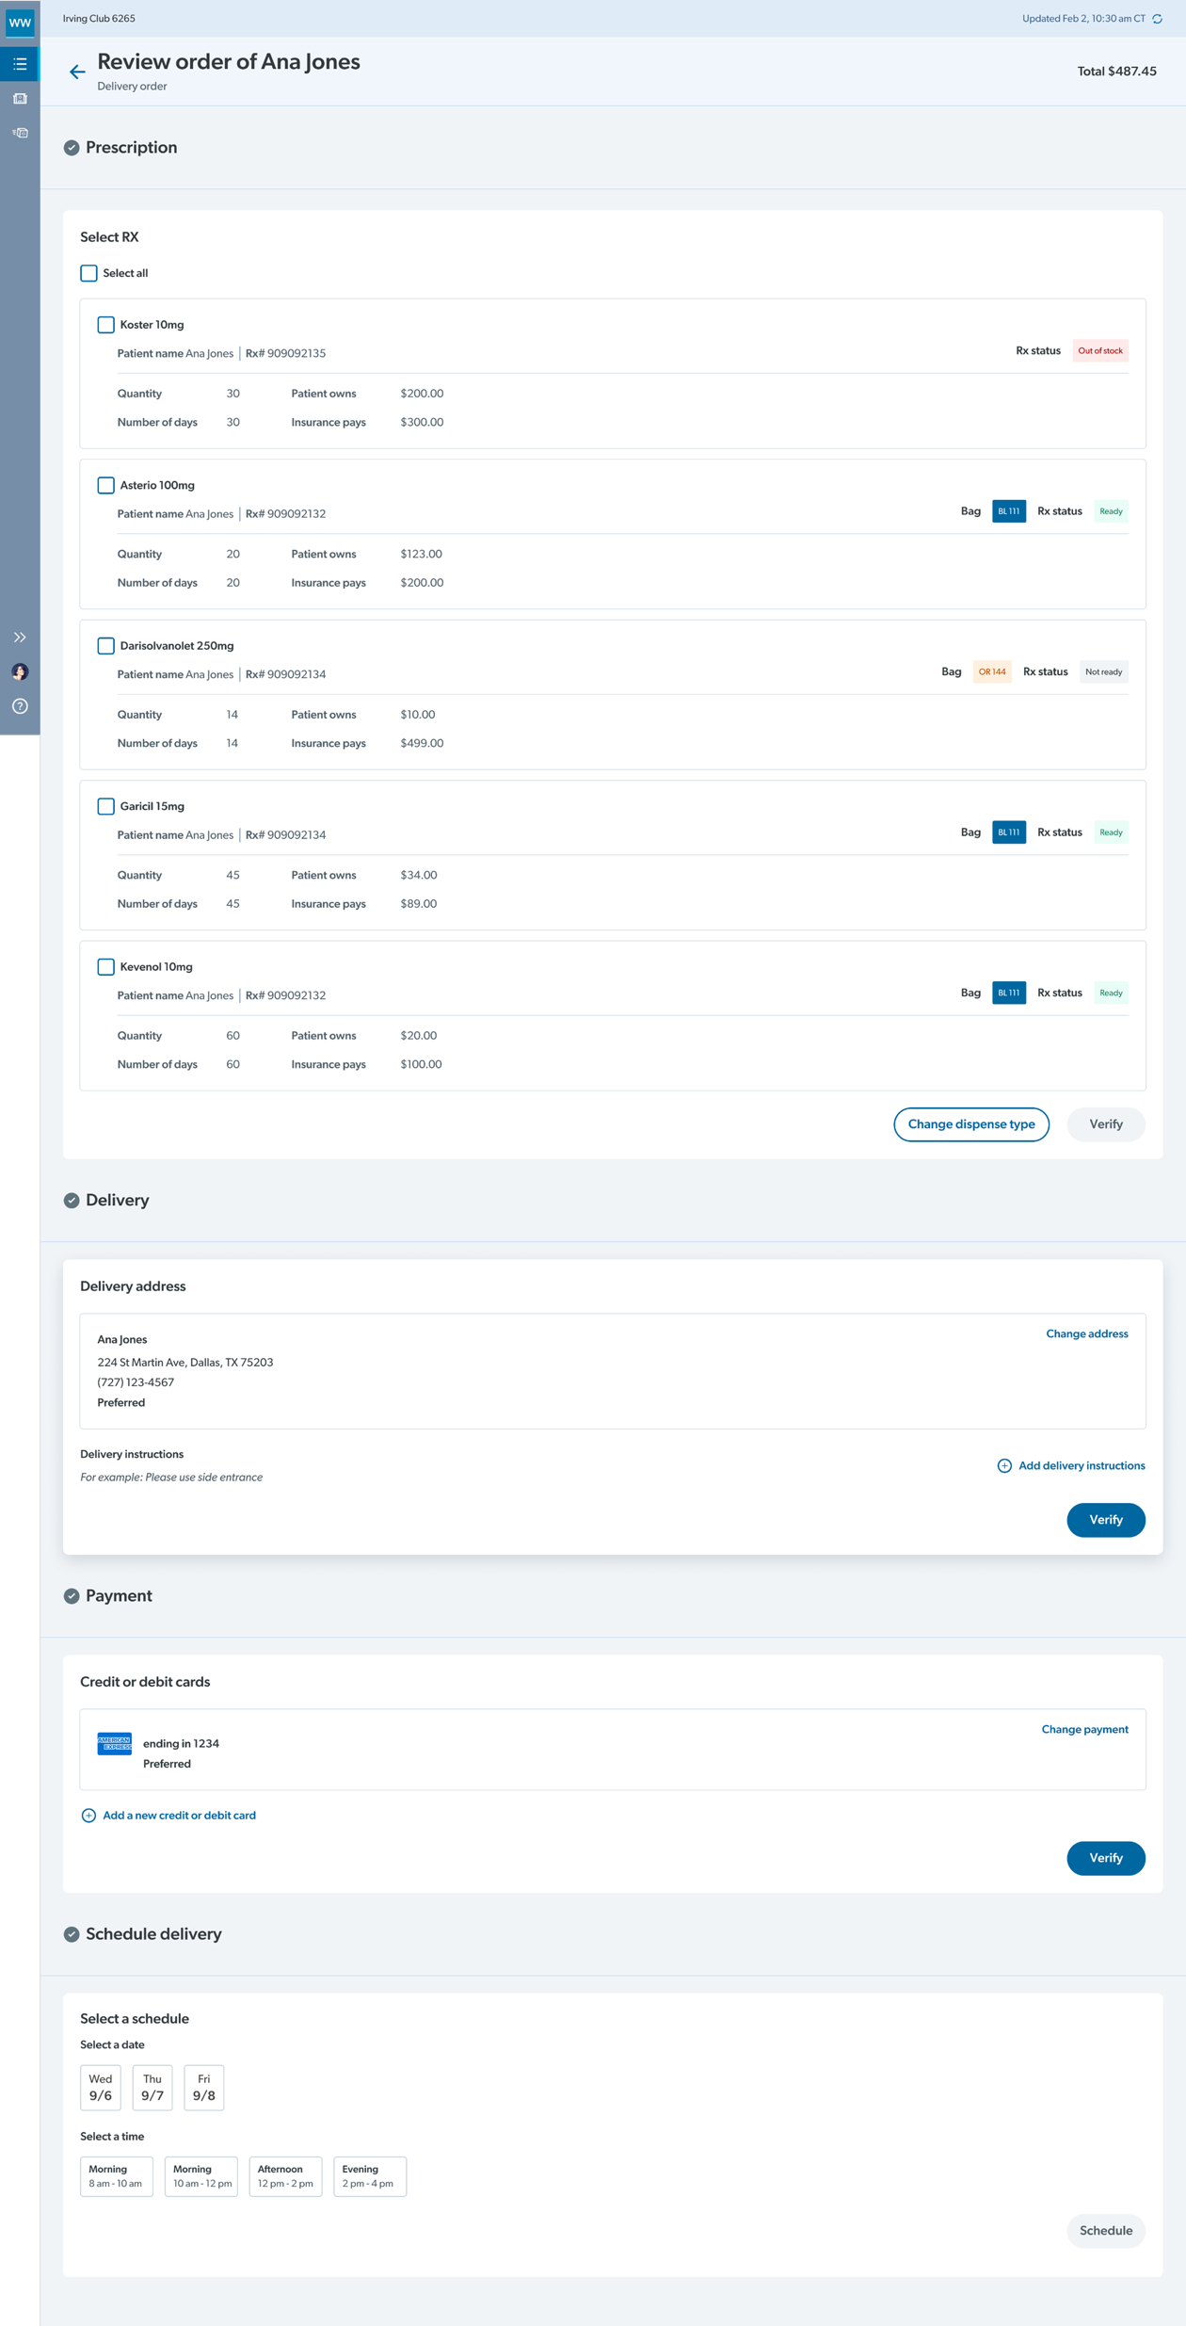Choose Afternoon 12 pm - 2 pm slot
This screenshot has height=2326, width=1186.
tap(285, 2176)
